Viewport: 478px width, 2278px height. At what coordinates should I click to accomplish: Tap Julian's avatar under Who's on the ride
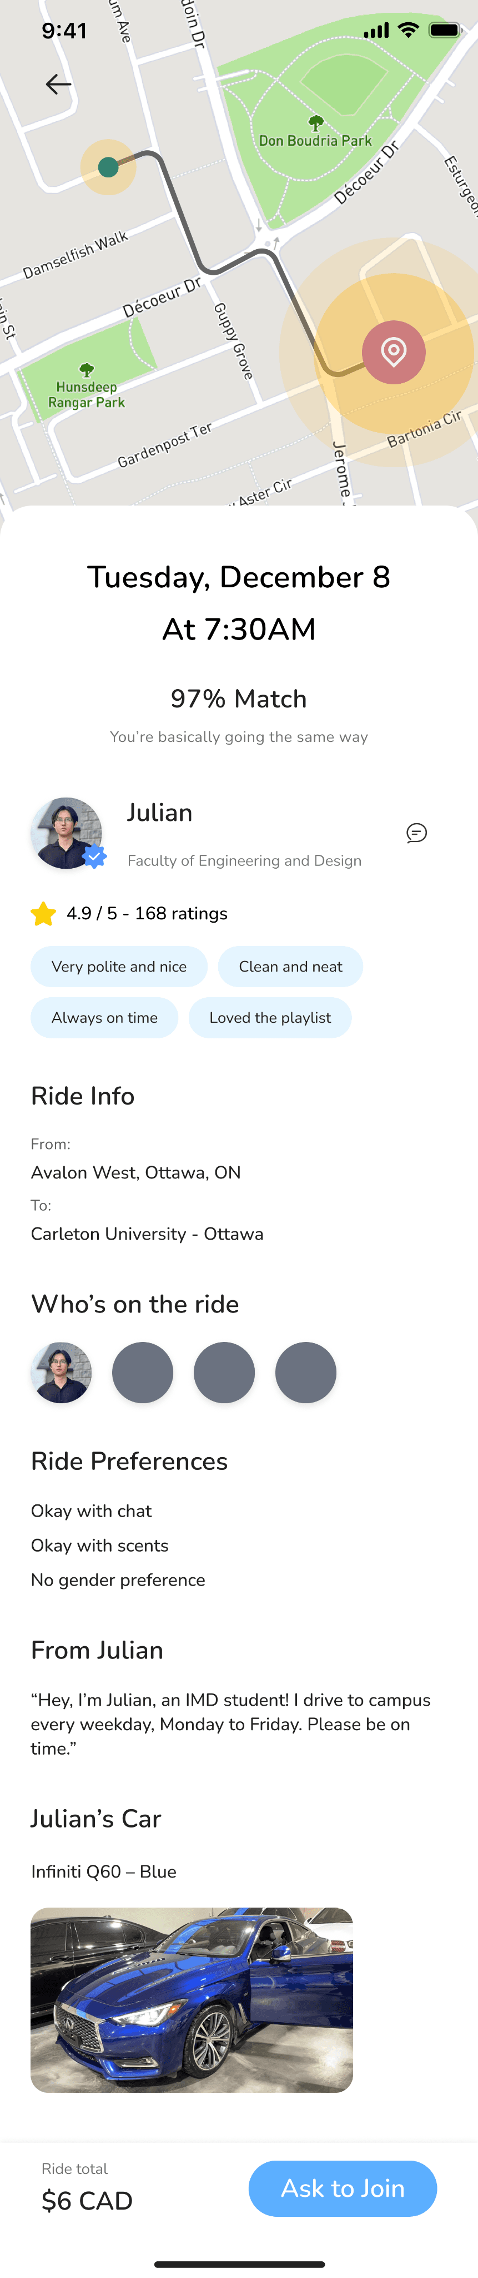coord(61,1373)
